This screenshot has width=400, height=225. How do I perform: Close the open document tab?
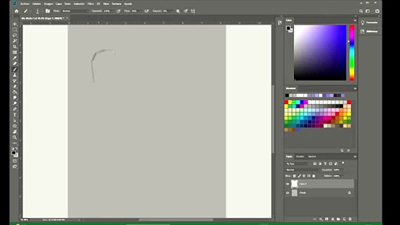pyautogui.click(x=67, y=18)
